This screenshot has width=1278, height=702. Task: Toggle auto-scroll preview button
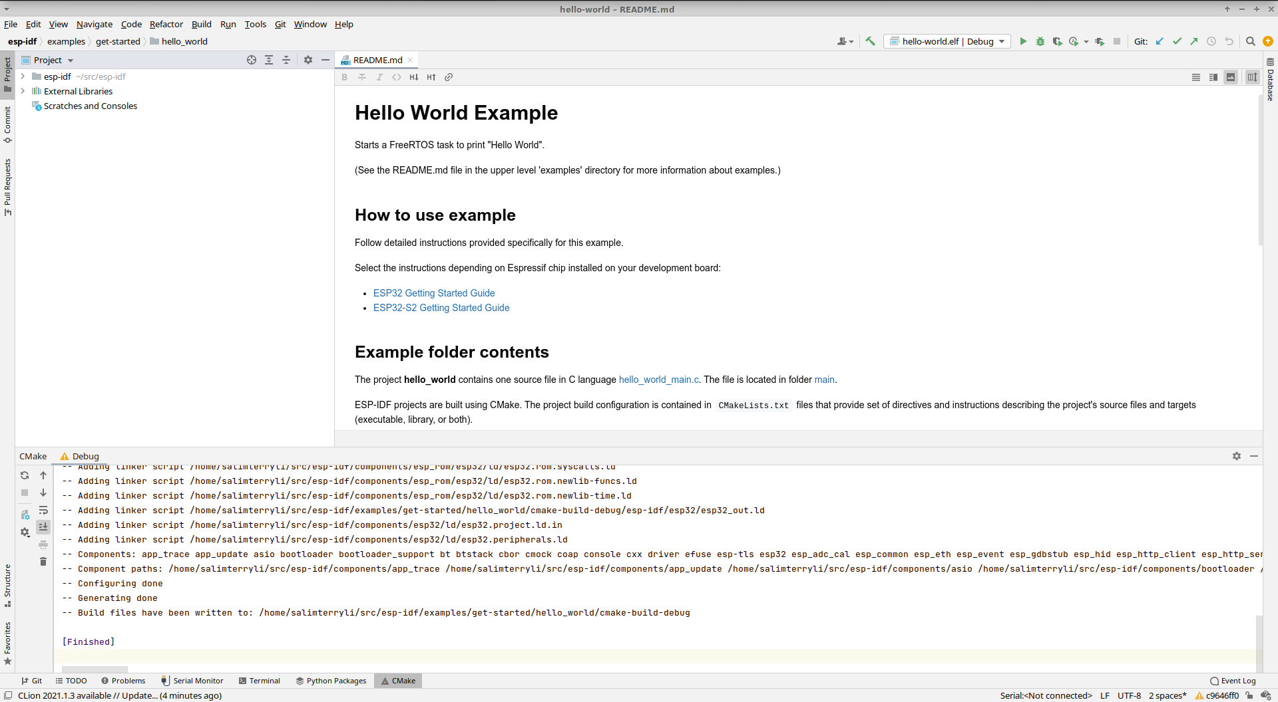point(1252,77)
